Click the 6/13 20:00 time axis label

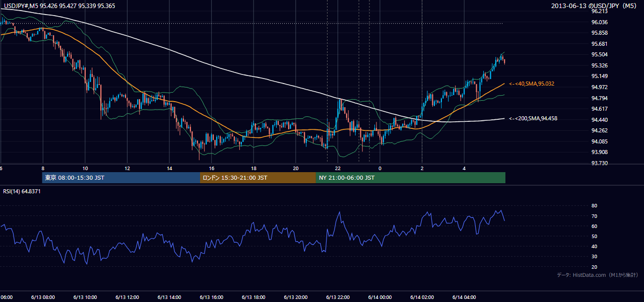point(295,297)
